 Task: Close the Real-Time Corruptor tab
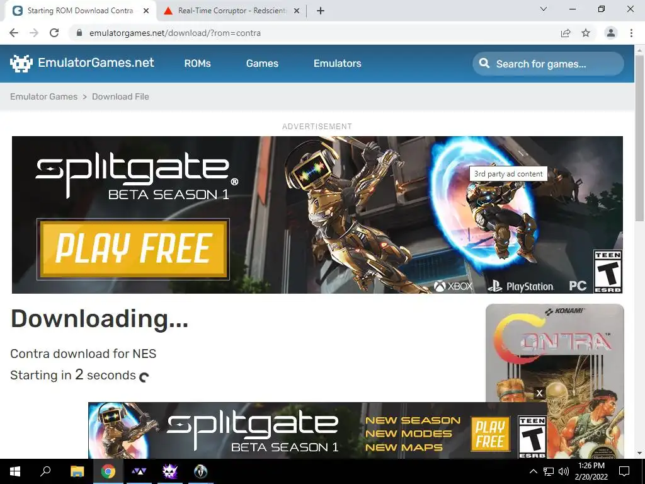tap(297, 11)
